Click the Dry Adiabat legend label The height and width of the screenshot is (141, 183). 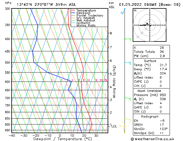coord(86,18)
